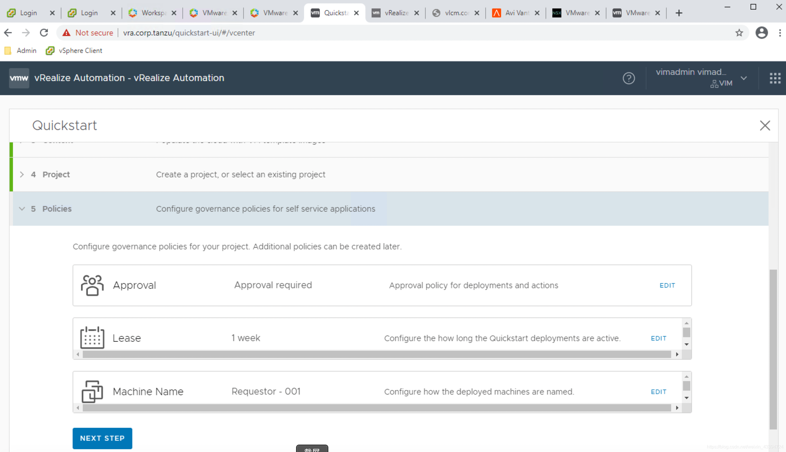The height and width of the screenshot is (452, 786).
Task: Click the Approval people icon
Action: click(x=92, y=285)
